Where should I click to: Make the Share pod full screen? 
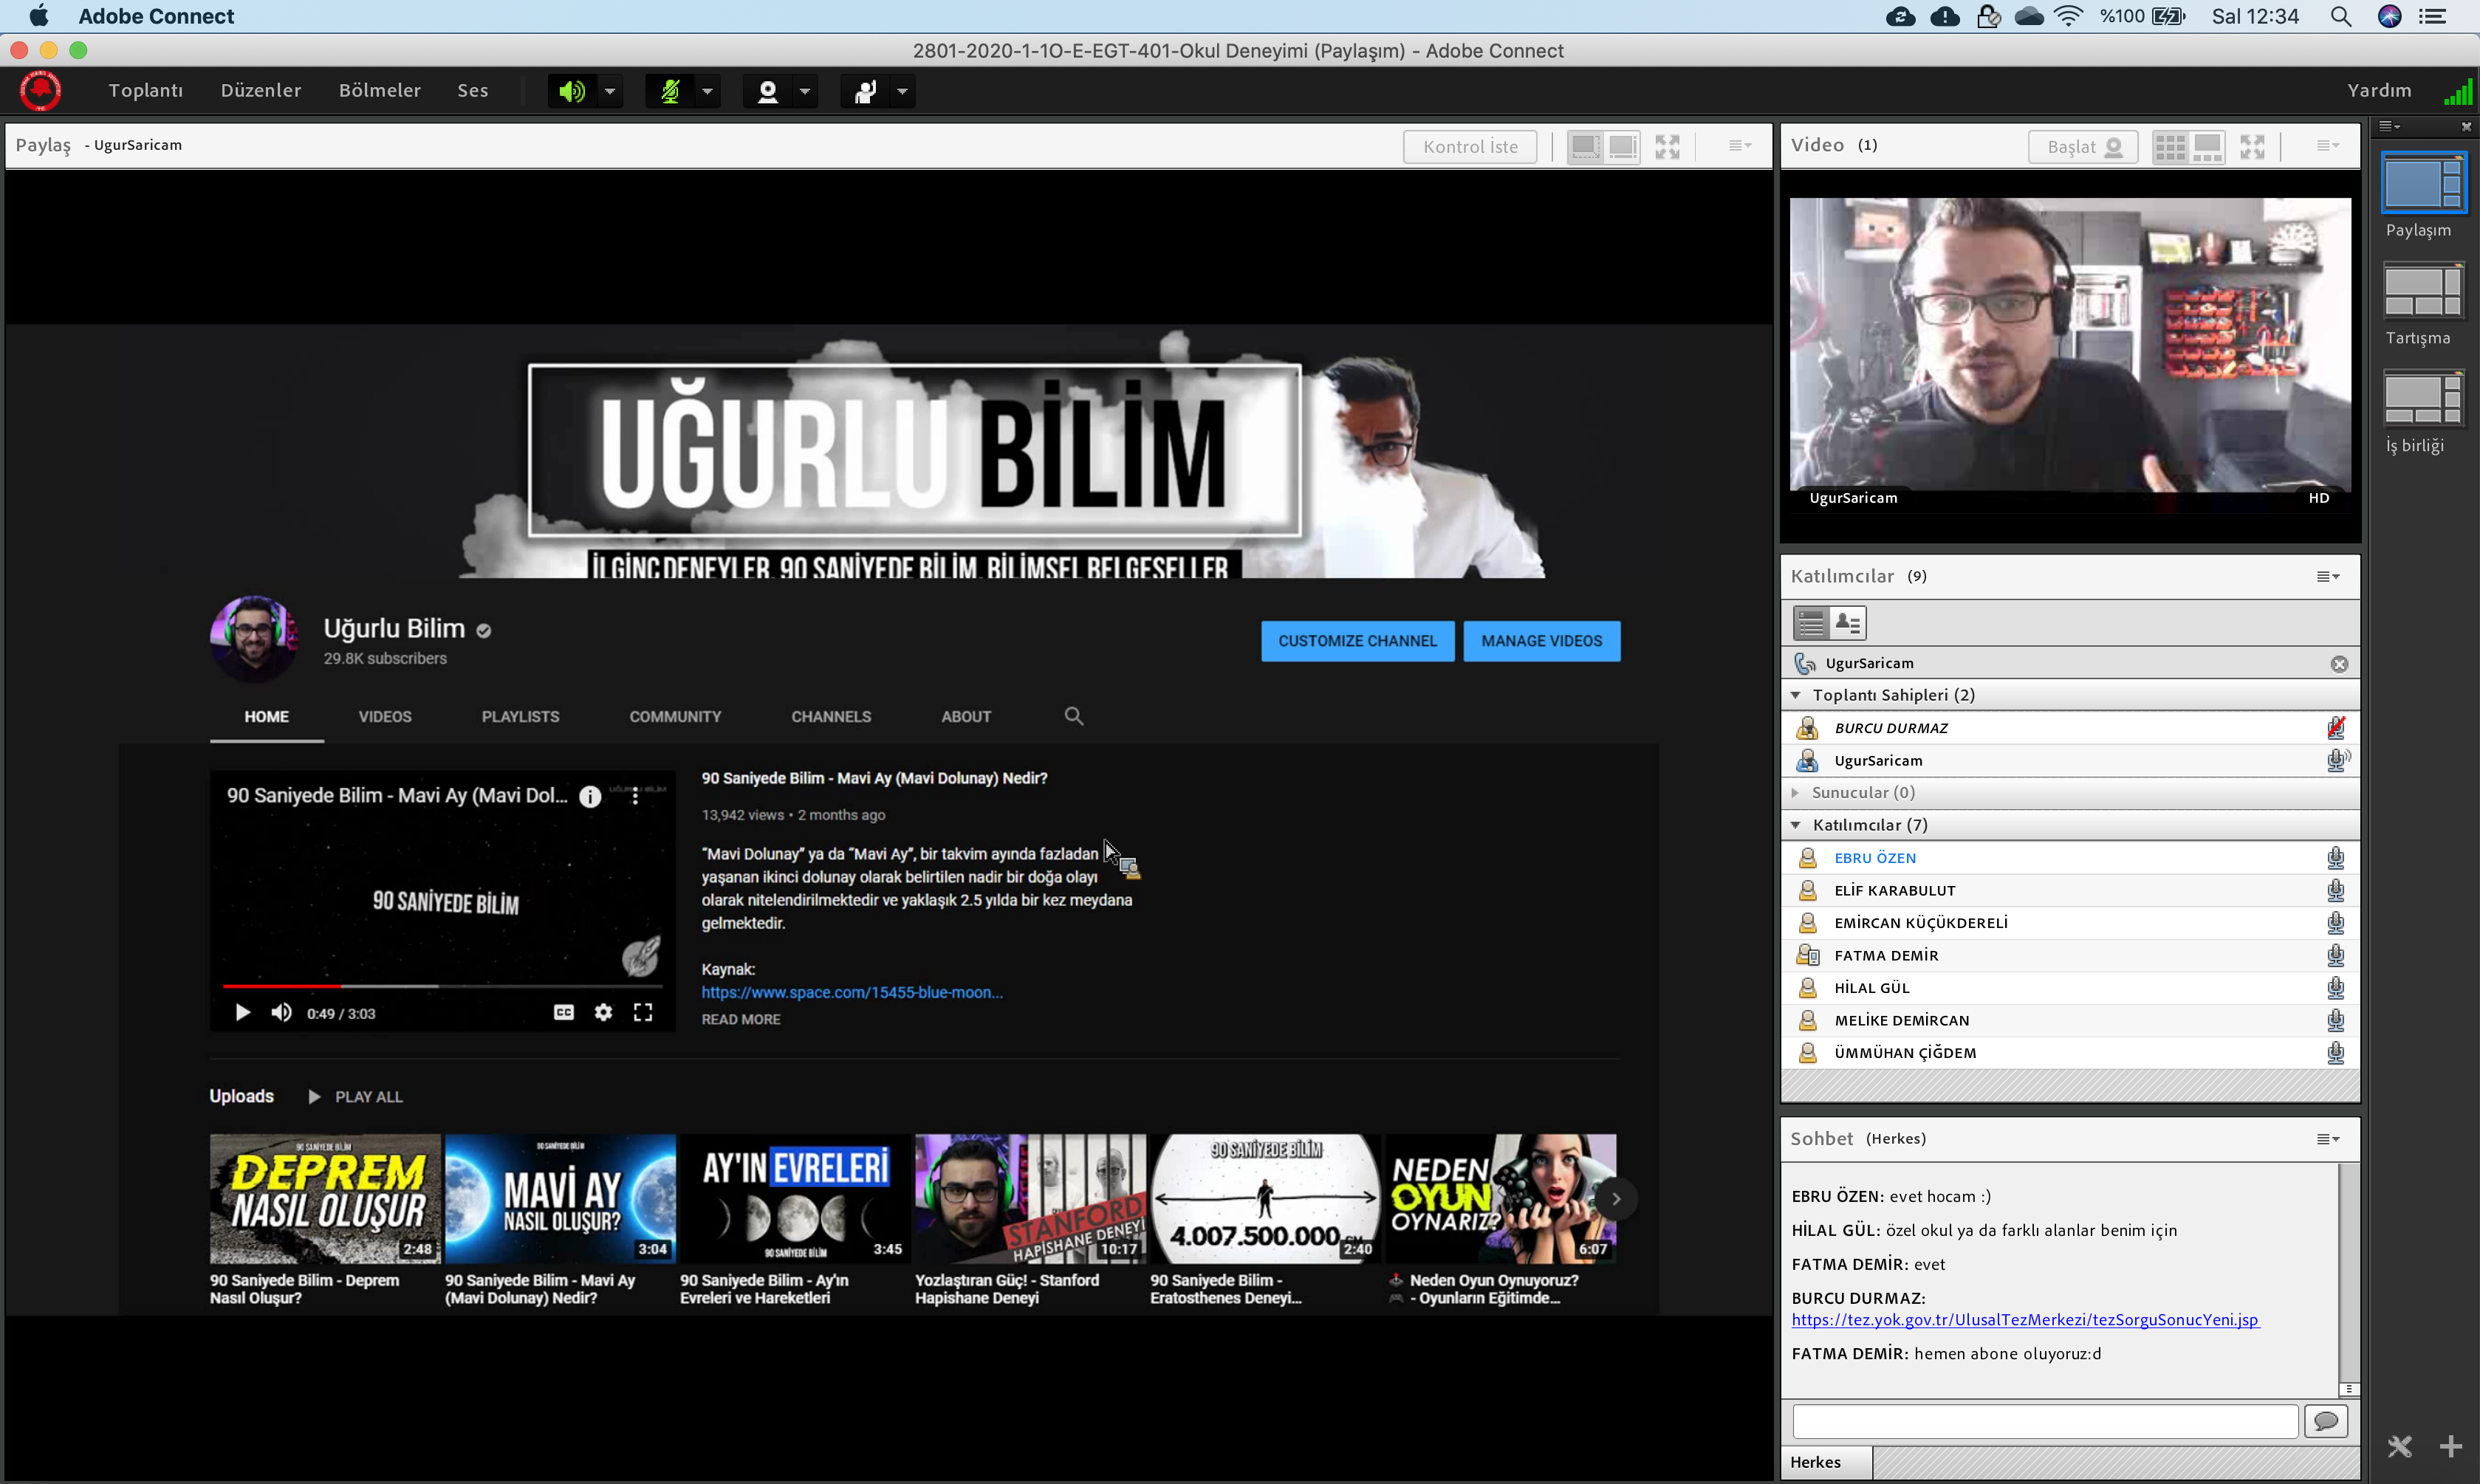point(1667,146)
